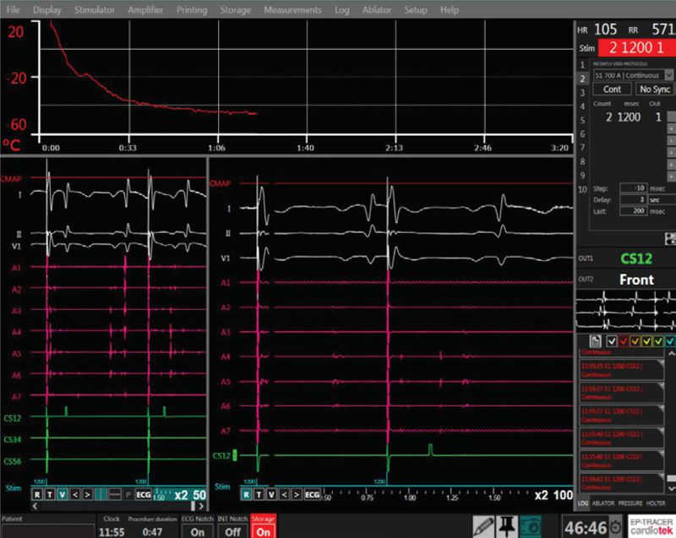Switch to the ABLATOR tab

click(602, 503)
